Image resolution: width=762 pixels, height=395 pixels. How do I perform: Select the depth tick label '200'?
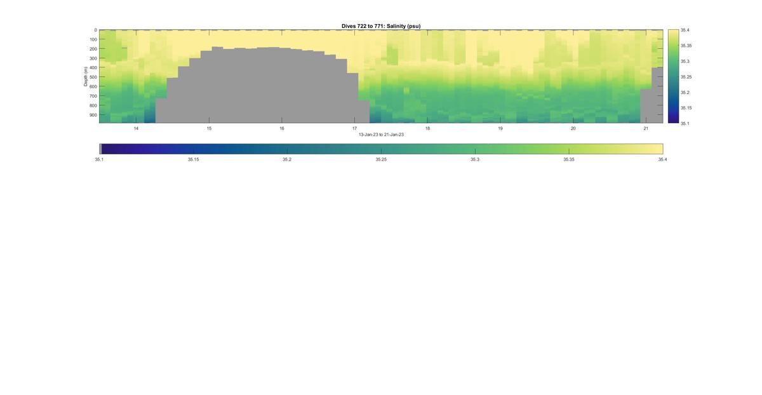(x=93, y=49)
